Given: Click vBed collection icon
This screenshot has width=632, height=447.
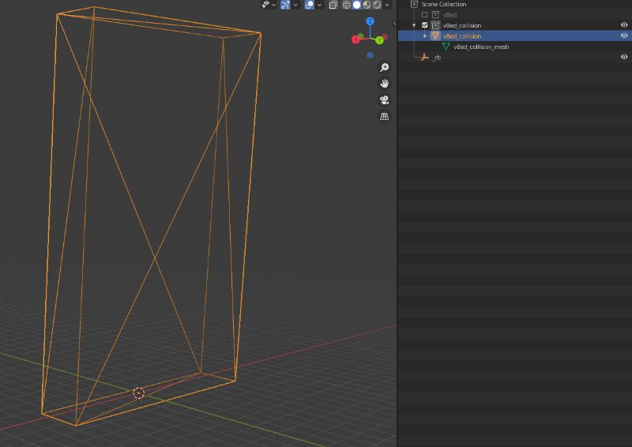Looking at the screenshot, I should click(435, 14).
